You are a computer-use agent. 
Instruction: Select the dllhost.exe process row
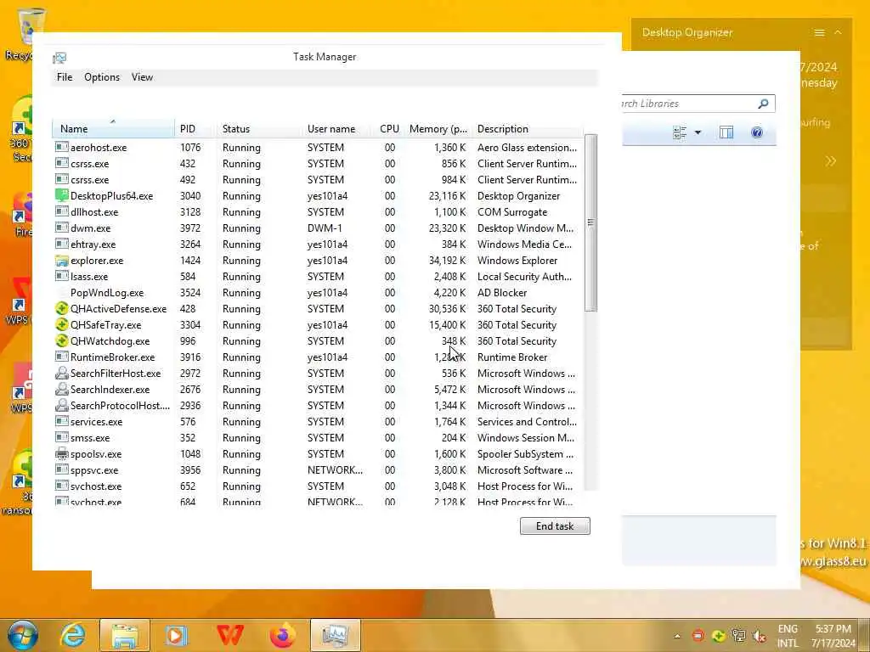tap(318, 212)
